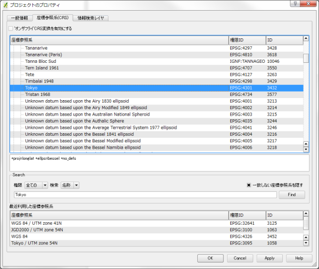Click the title bar help question mark button

[295, 4]
